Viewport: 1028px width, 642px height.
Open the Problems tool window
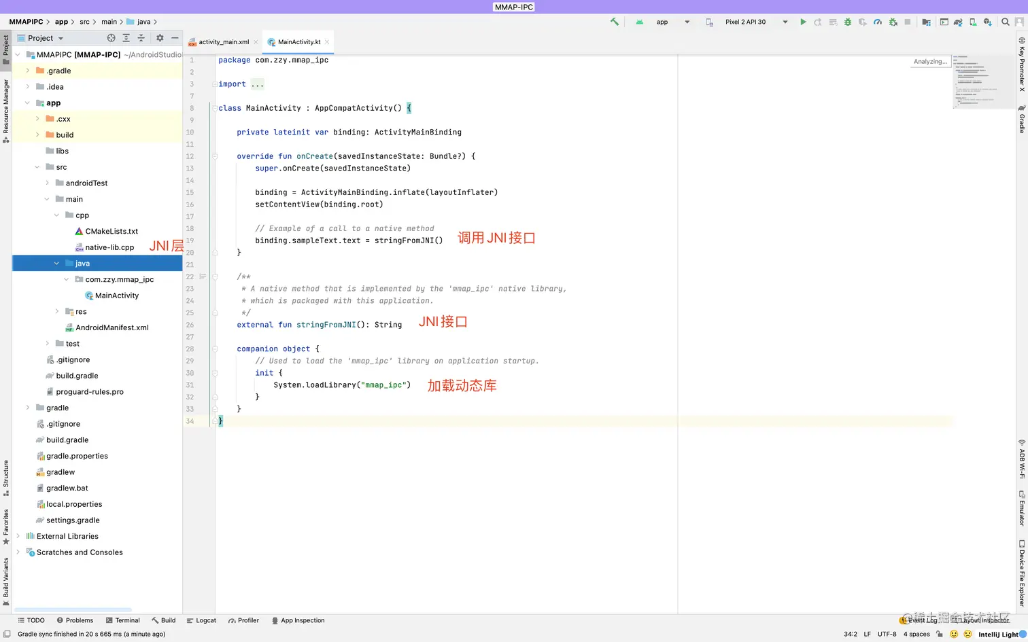tap(75, 620)
